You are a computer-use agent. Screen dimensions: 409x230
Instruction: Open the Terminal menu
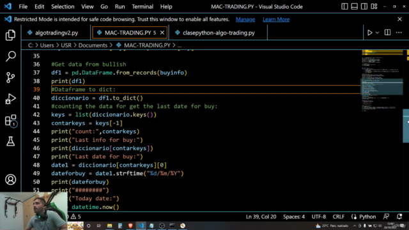point(143,6)
